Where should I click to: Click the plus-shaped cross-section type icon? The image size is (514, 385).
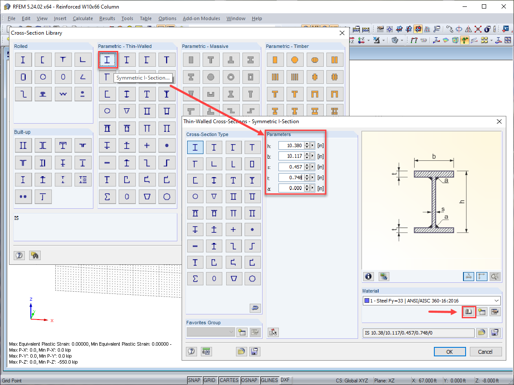click(x=233, y=229)
